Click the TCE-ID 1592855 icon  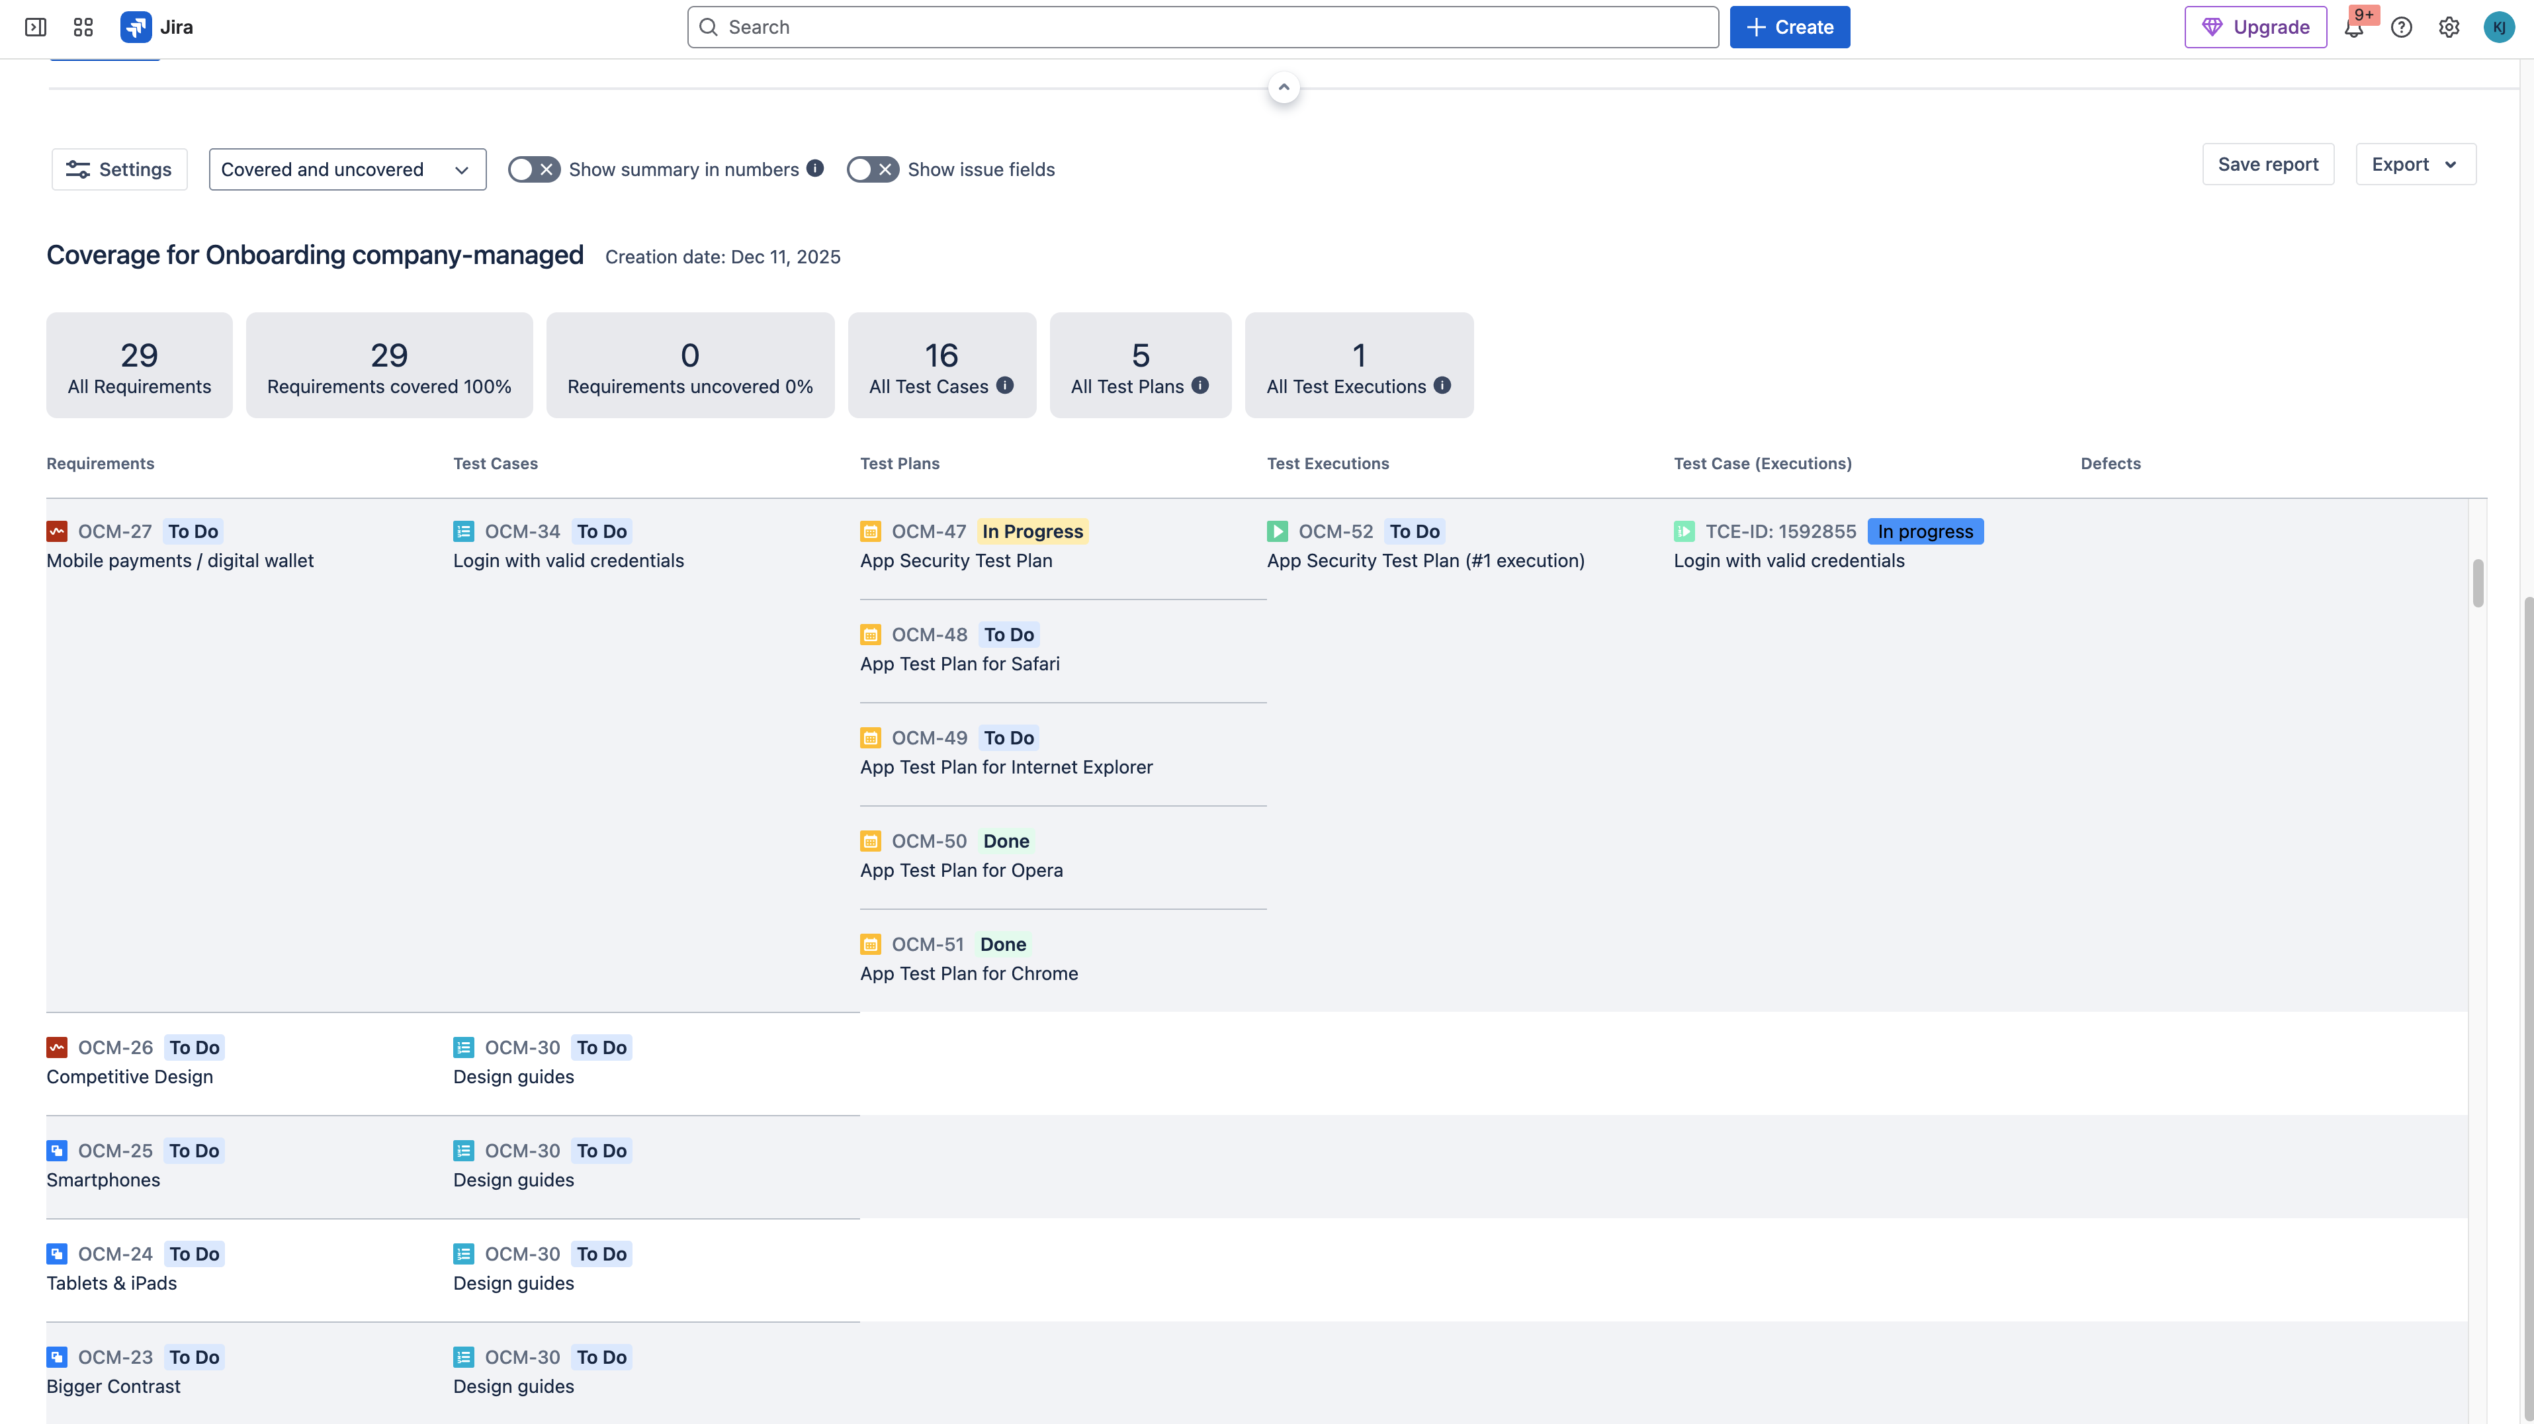(1684, 531)
